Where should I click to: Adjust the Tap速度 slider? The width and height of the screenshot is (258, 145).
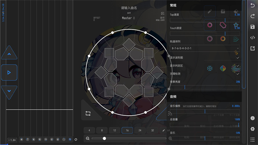205,20
